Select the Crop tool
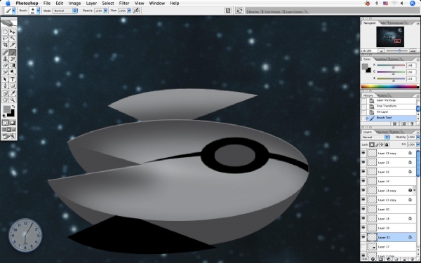421x263 pixels. click(x=5, y=45)
